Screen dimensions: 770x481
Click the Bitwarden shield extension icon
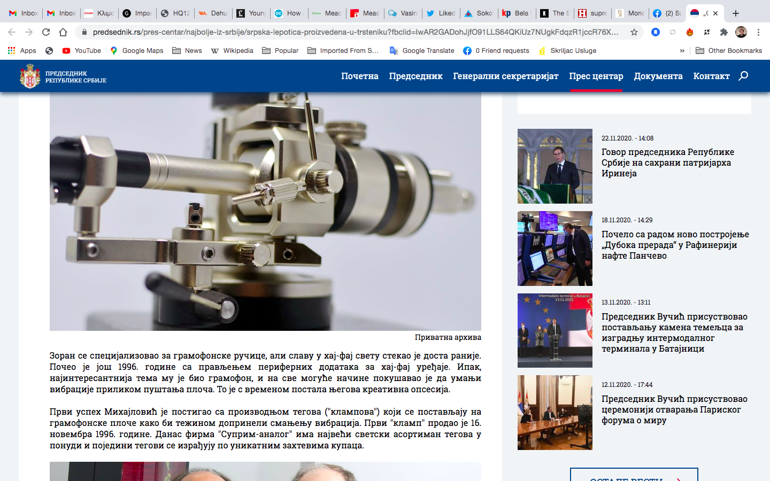[656, 32]
